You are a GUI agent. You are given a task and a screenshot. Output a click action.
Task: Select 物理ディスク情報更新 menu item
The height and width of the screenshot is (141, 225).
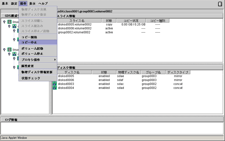[x=37, y=72]
